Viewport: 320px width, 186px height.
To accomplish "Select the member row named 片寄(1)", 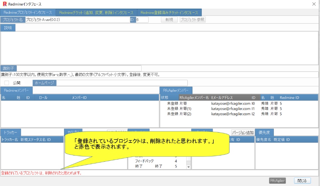I will point(239,109).
